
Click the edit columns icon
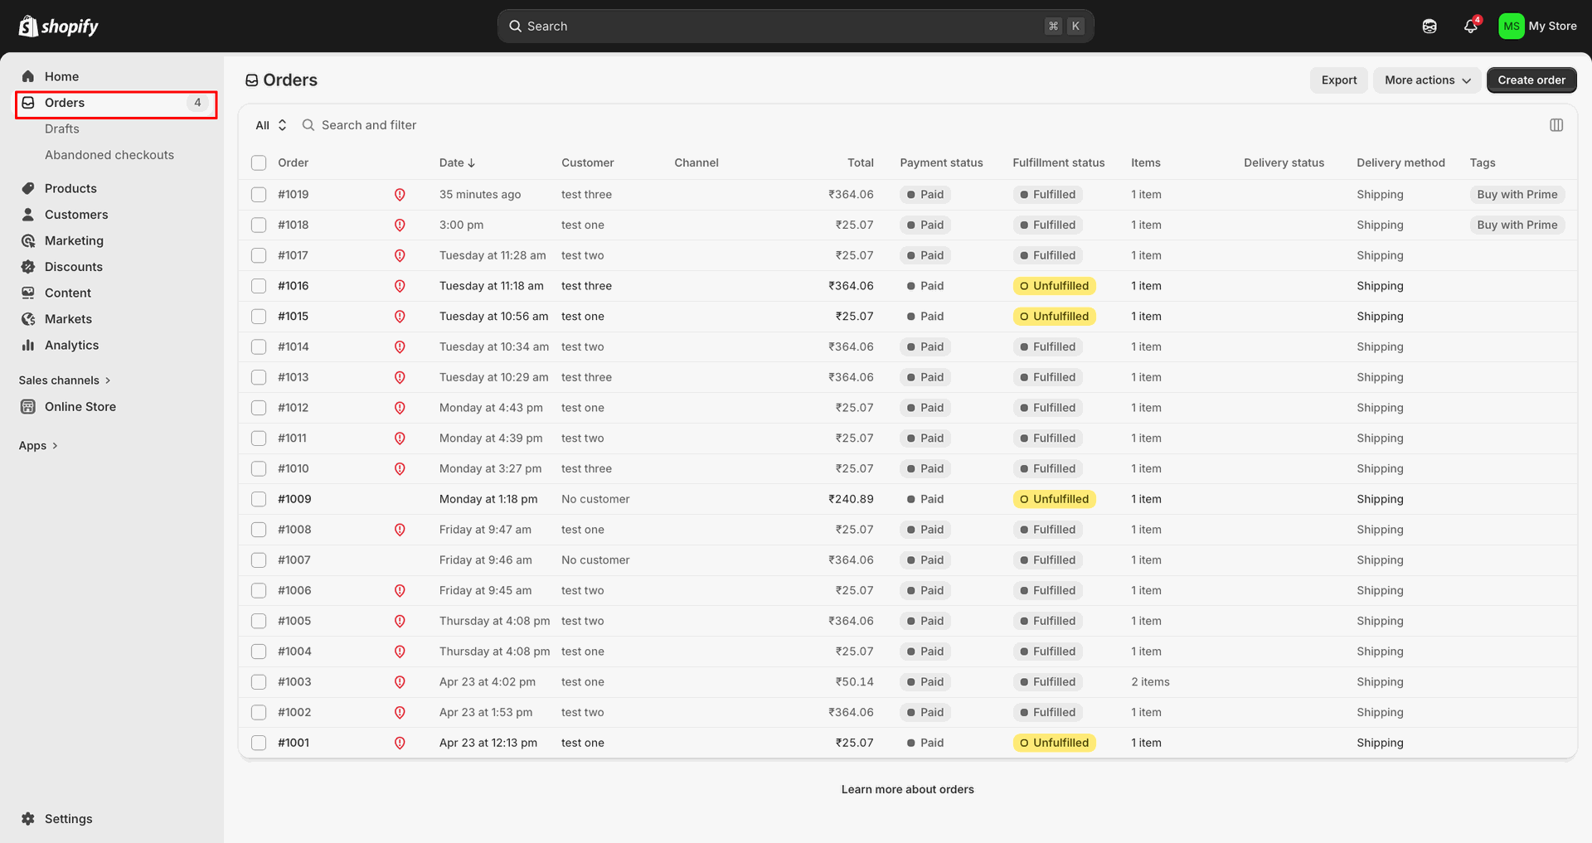[x=1556, y=125]
